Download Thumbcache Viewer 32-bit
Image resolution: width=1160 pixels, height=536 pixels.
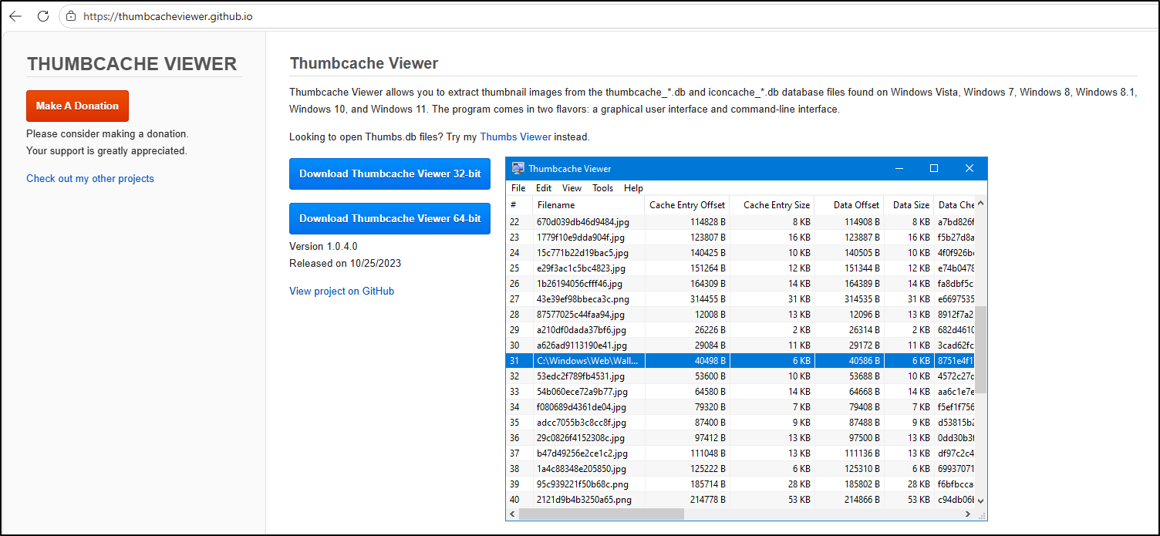coord(389,174)
